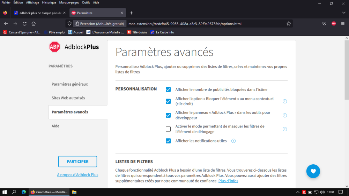This screenshot has width=349, height=196.
Task: Open the 'À propos d'Adblock Plus' link
Action: click(x=77, y=175)
